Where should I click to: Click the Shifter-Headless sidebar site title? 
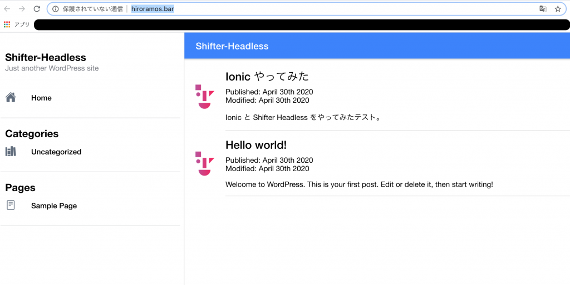click(x=46, y=57)
